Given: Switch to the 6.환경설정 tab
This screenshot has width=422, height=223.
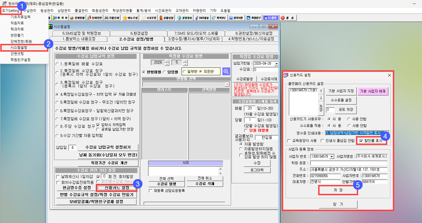Looking at the screenshot, I should click(x=139, y=33).
